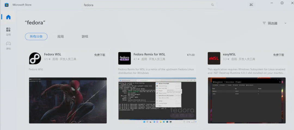This screenshot has width=294, height=130.
Task: Select the 所有分类 category tab
Action: coord(36,36)
